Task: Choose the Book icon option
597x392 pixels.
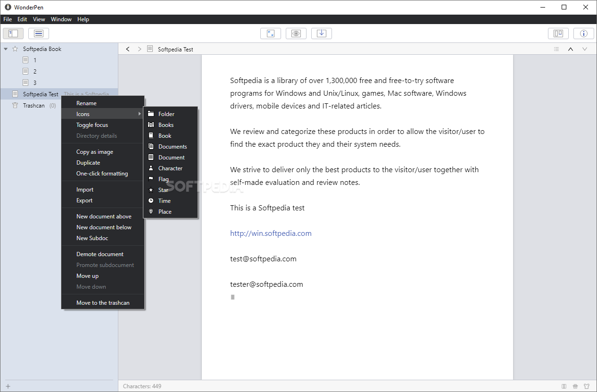Action: click(x=170, y=135)
